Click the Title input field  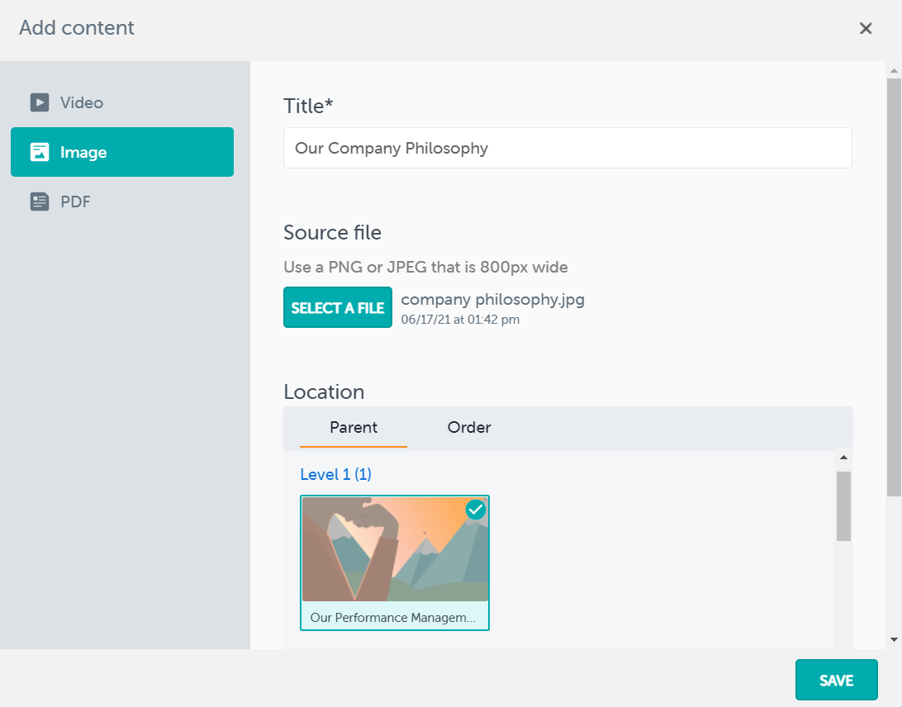pos(567,149)
